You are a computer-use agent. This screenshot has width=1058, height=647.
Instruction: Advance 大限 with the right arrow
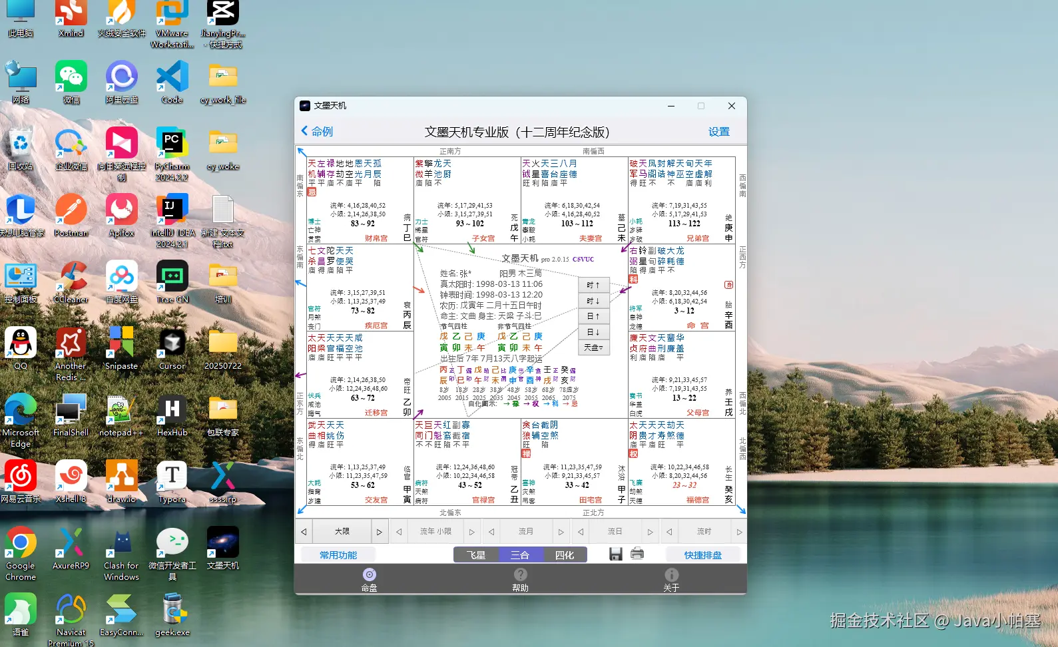380,532
